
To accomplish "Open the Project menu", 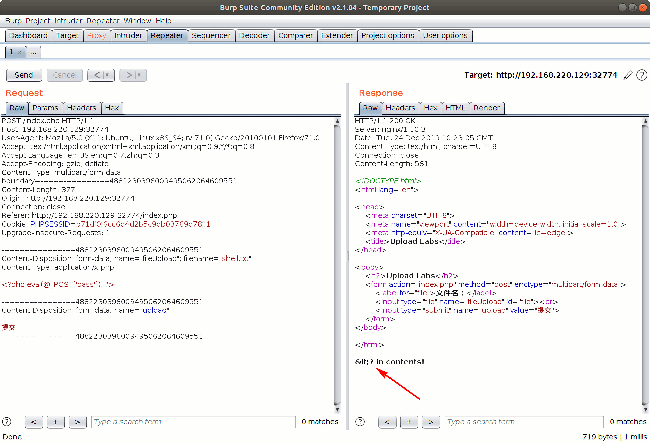I will click(38, 21).
